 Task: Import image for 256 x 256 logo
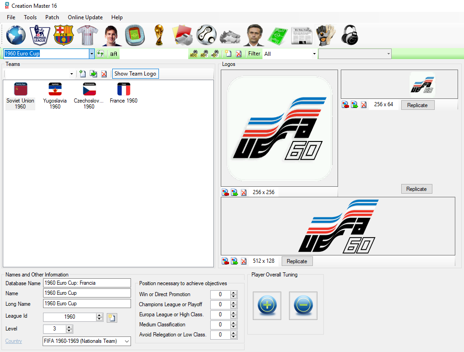225,193
